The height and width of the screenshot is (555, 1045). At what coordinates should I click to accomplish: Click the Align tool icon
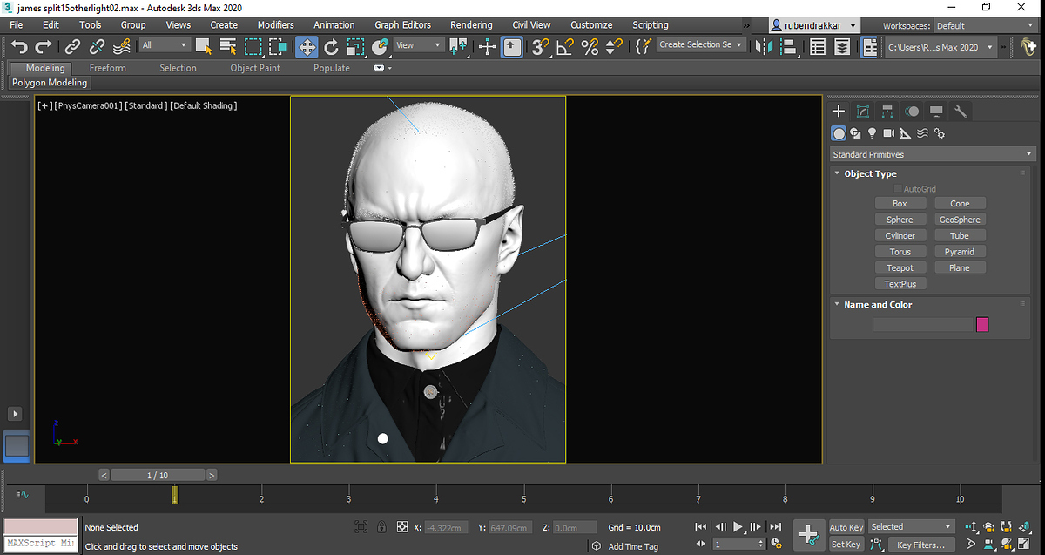point(791,47)
